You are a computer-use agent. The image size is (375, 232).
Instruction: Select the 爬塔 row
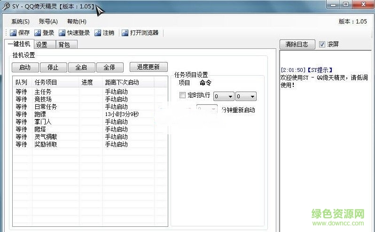click(x=90, y=129)
